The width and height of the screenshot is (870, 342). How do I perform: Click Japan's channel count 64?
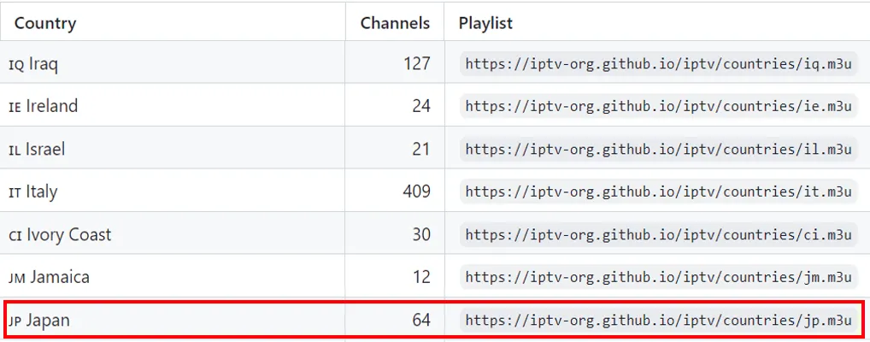pyautogui.click(x=421, y=320)
